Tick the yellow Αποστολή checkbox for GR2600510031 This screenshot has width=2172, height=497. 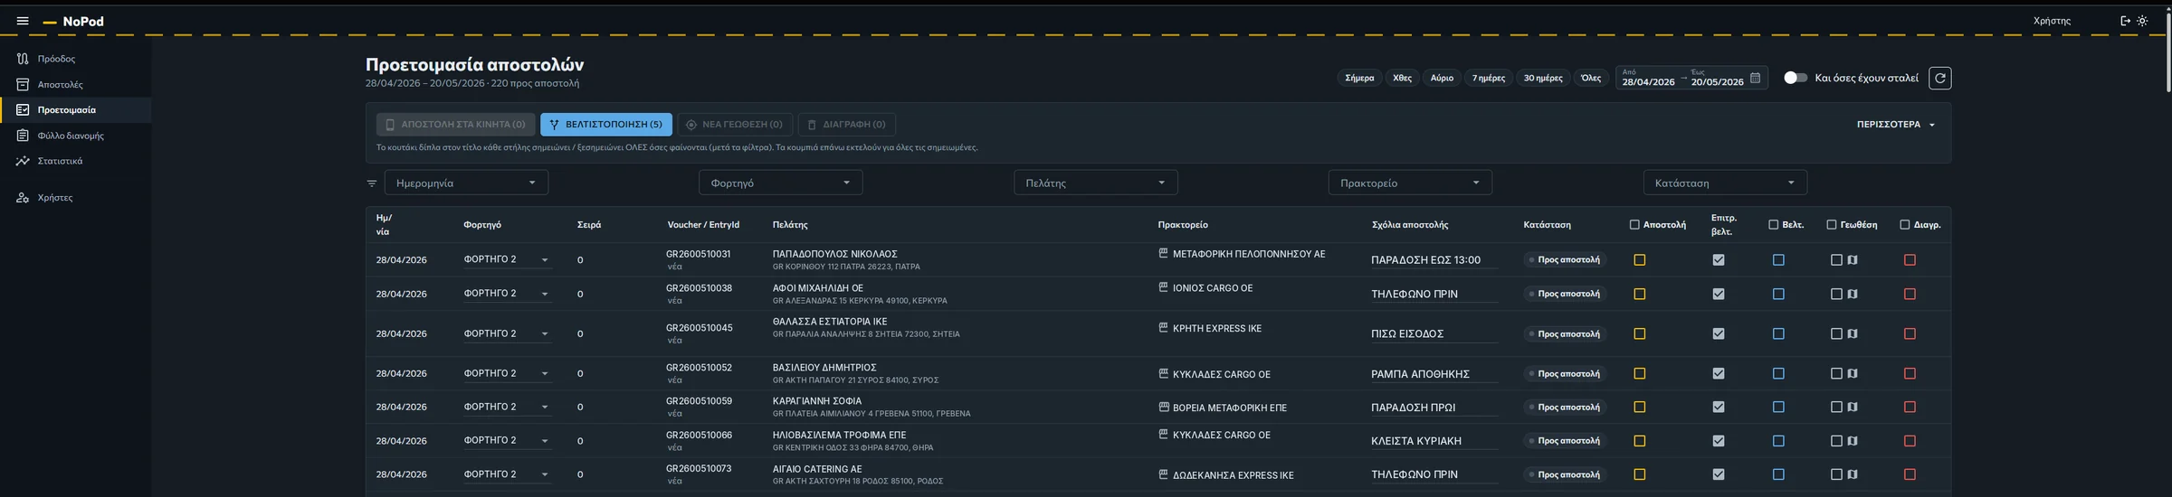point(1639,260)
